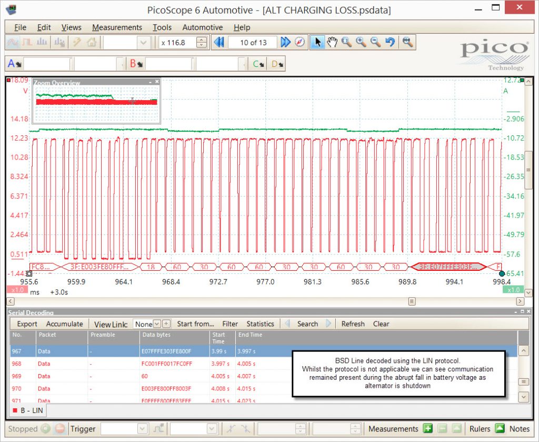
Task: Minimize the Zoom Overview panel
Action: click(150, 82)
